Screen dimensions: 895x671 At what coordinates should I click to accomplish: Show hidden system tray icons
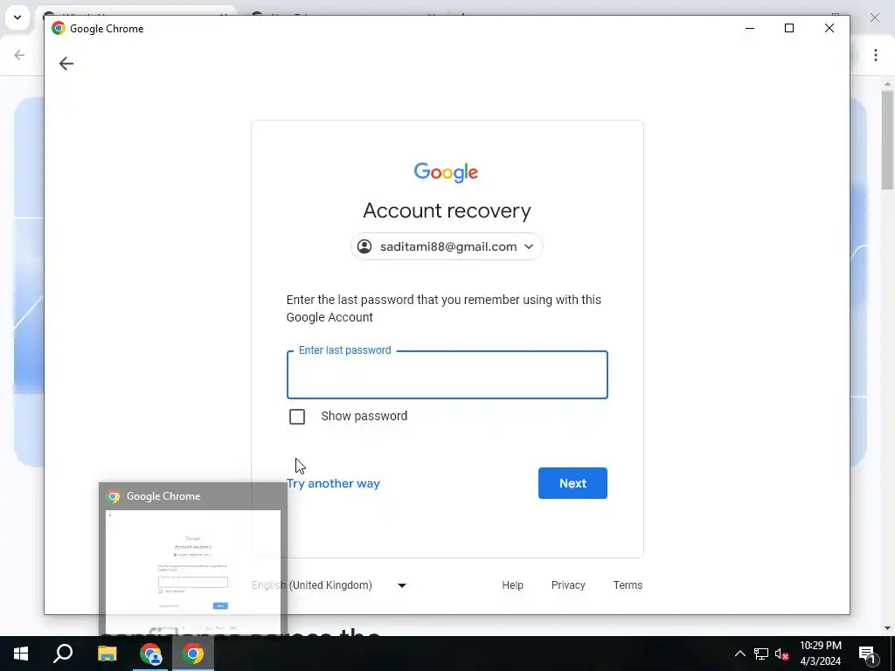coord(739,654)
